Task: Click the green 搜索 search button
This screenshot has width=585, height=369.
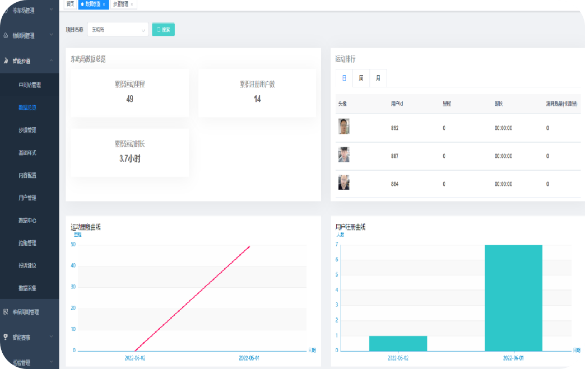Action: point(163,30)
